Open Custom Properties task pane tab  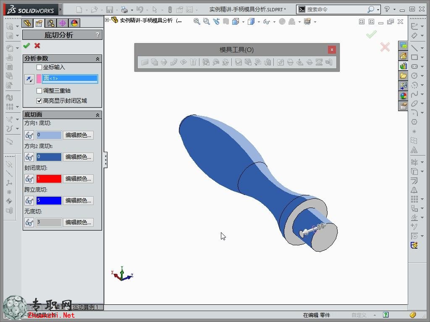pyautogui.click(x=403, y=106)
